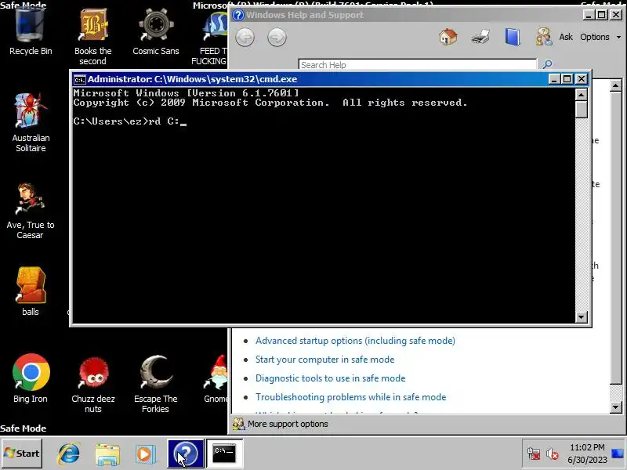Open Advanced startup options help link

click(355, 341)
